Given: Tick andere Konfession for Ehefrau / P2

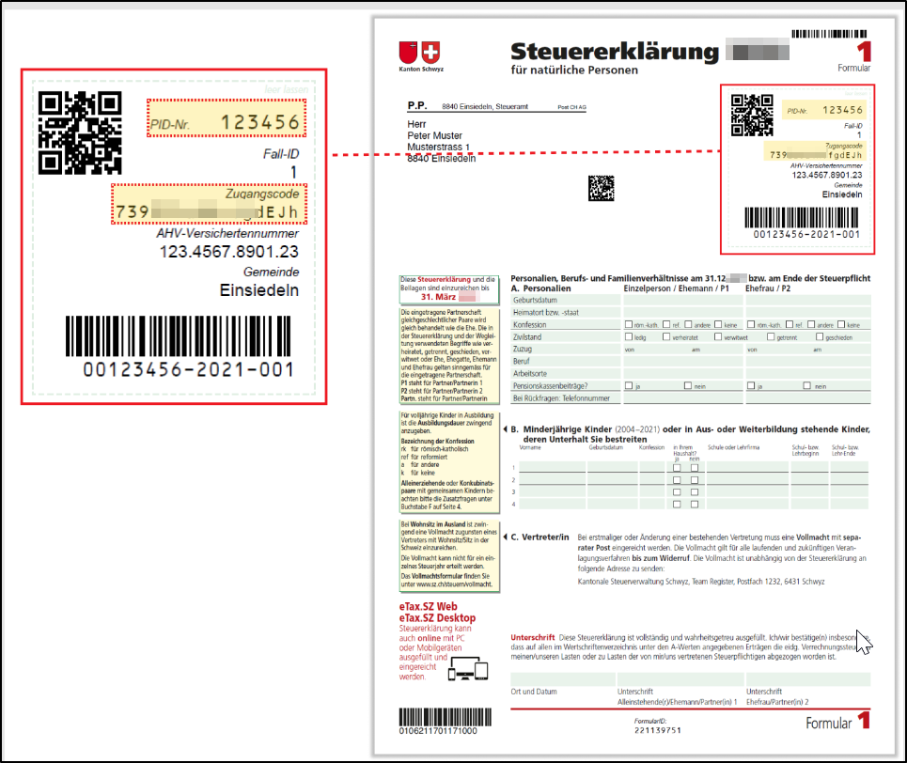Looking at the screenshot, I should coord(811,324).
